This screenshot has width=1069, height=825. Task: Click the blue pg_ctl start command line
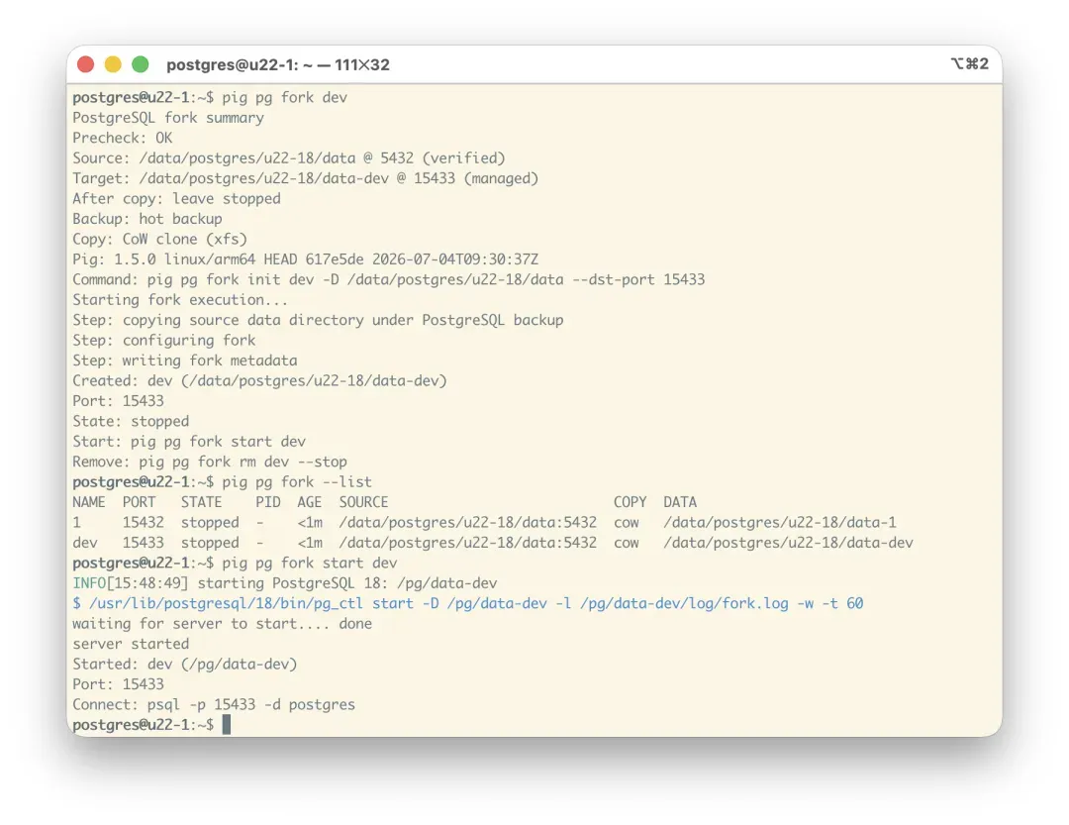[467, 603]
